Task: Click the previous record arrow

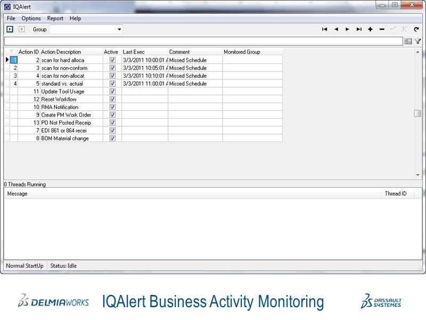Action: click(336, 29)
